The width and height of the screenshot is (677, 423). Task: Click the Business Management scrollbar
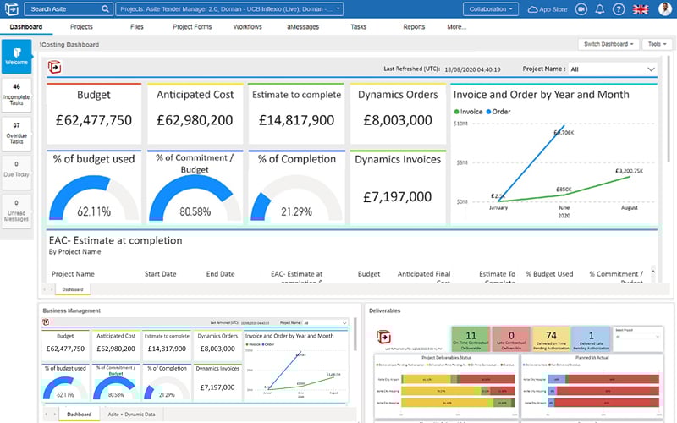click(355, 335)
